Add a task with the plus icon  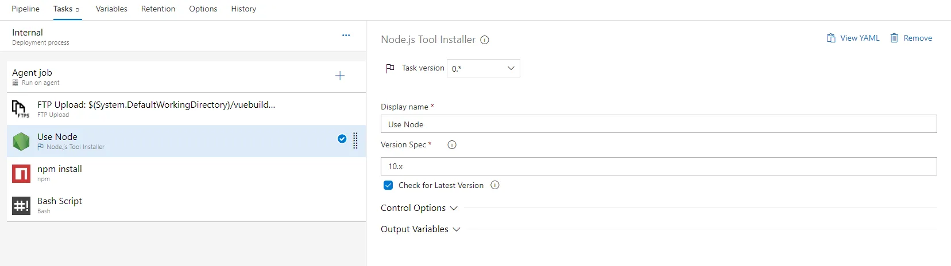pyautogui.click(x=340, y=76)
